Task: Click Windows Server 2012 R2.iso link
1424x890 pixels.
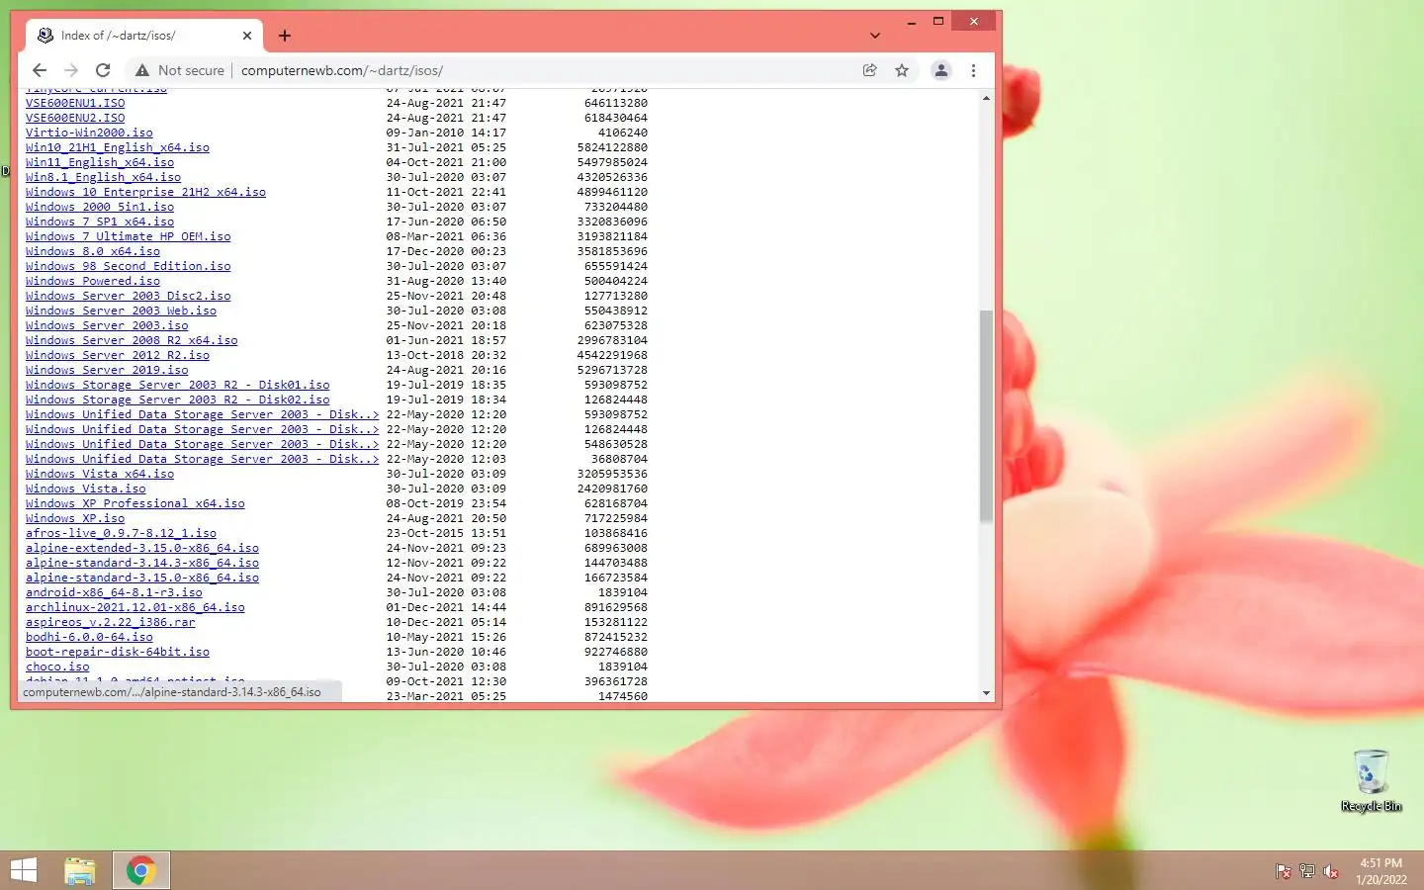Action: click(118, 355)
